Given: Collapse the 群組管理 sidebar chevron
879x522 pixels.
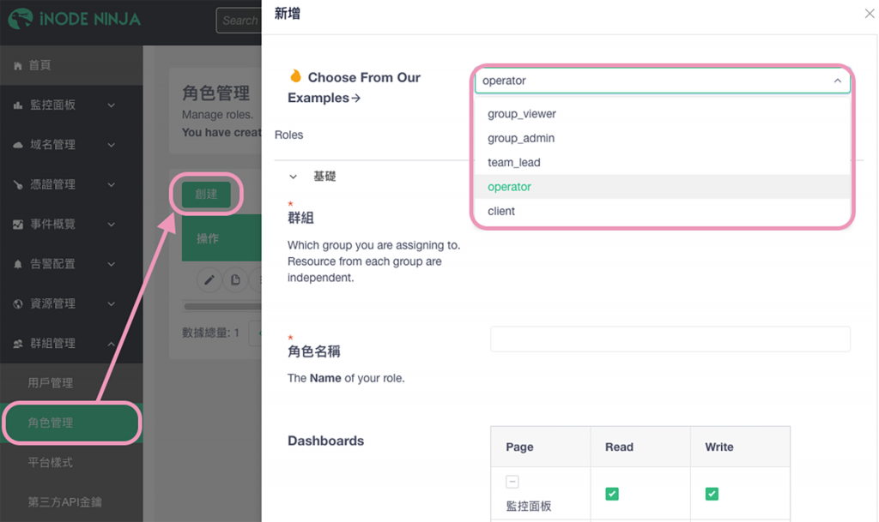Looking at the screenshot, I should tap(112, 344).
